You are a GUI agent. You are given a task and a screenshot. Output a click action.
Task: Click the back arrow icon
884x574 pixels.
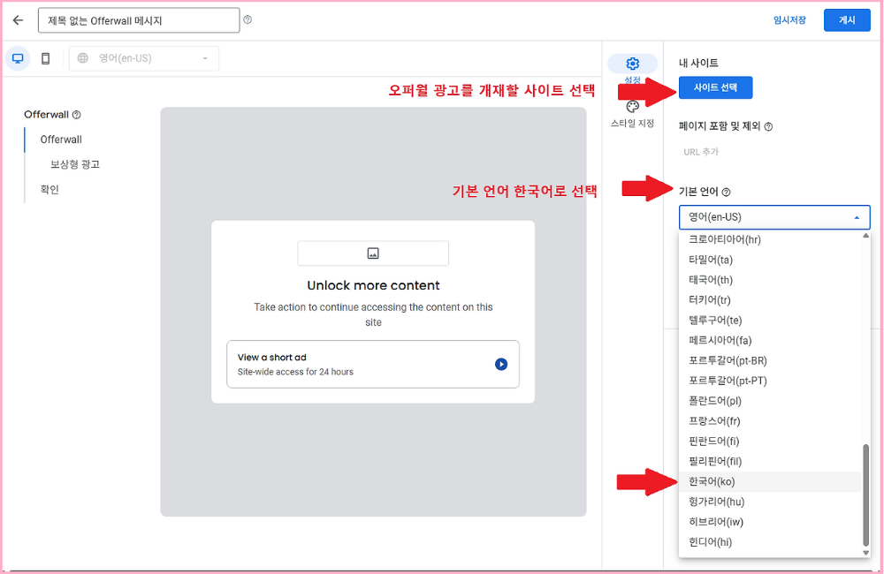(x=18, y=19)
